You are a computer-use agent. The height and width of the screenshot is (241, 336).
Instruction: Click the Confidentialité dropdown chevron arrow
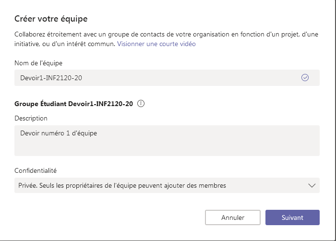point(312,185)
